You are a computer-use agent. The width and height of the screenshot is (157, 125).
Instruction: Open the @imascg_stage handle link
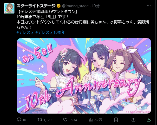(75, 6)
